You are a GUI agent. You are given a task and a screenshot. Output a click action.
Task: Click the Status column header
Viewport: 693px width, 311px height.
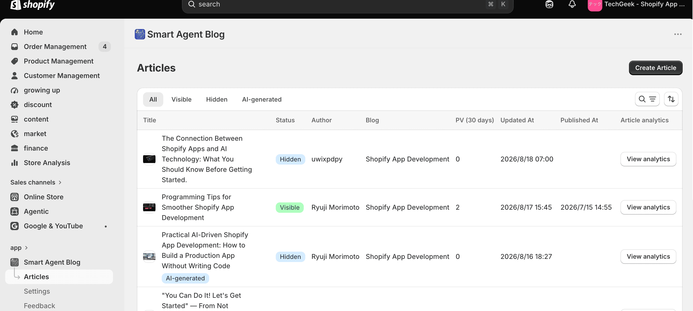[285, 120]
